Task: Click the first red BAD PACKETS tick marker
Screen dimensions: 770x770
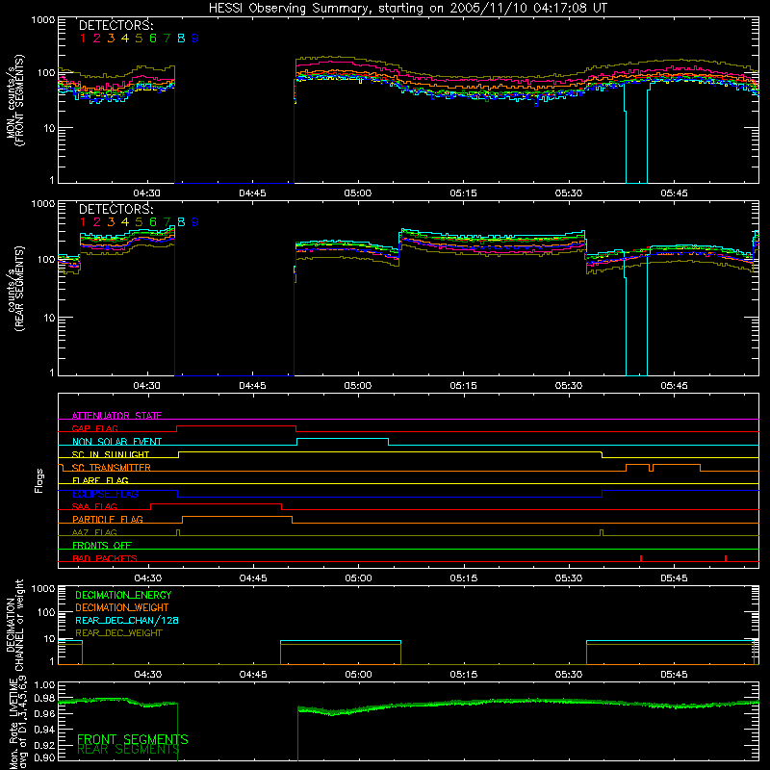Action: coord(641,558)
